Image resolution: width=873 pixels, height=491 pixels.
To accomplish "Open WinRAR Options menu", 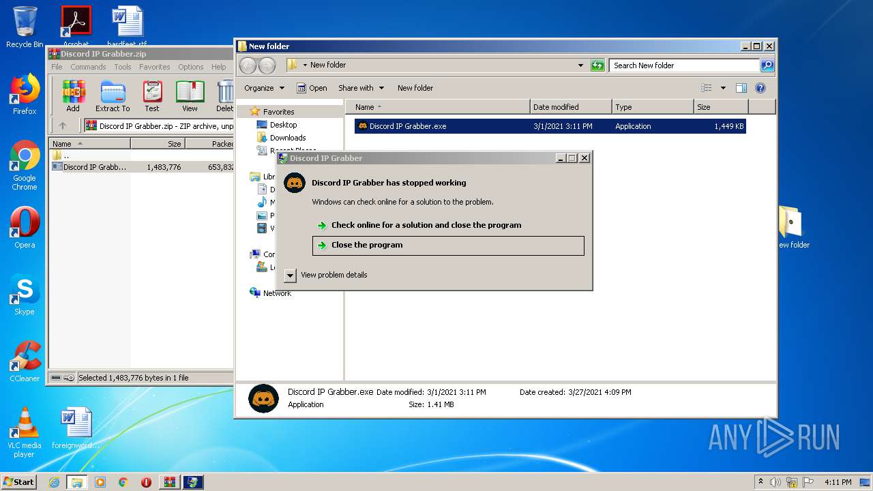I will point(191,67).
